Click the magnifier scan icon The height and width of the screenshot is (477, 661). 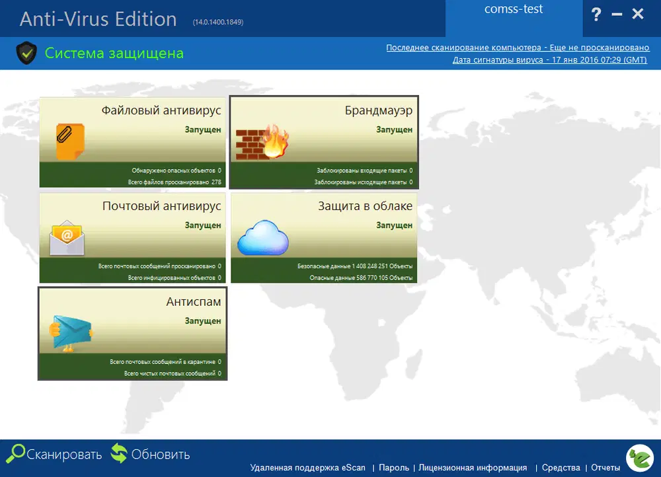point(15,454)
